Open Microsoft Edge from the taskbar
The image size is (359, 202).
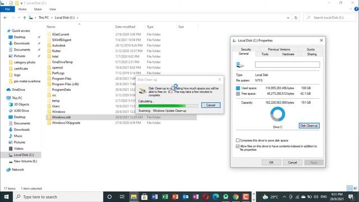click(x=215, y=197)
